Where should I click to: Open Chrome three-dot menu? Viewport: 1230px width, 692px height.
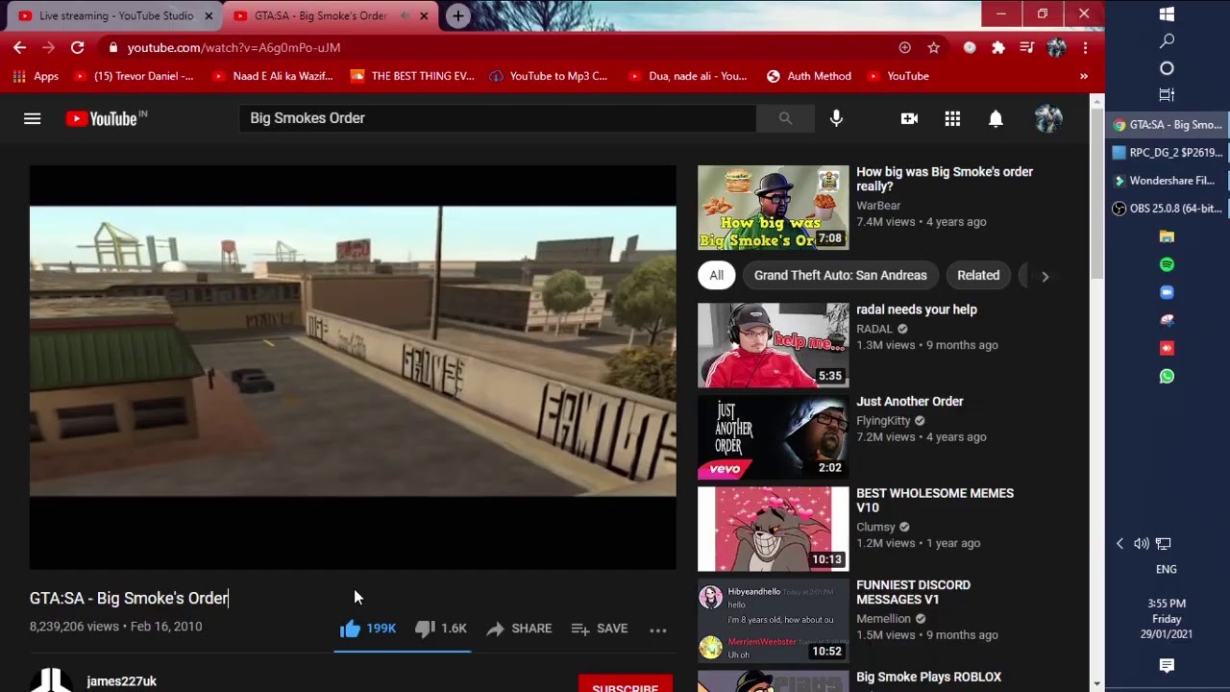tap(1085, 47)
